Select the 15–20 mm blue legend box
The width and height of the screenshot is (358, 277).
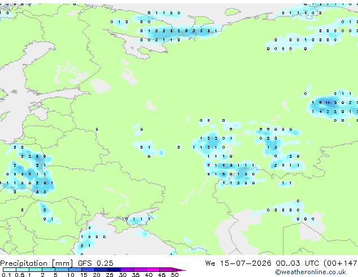[x=88, y=270]
